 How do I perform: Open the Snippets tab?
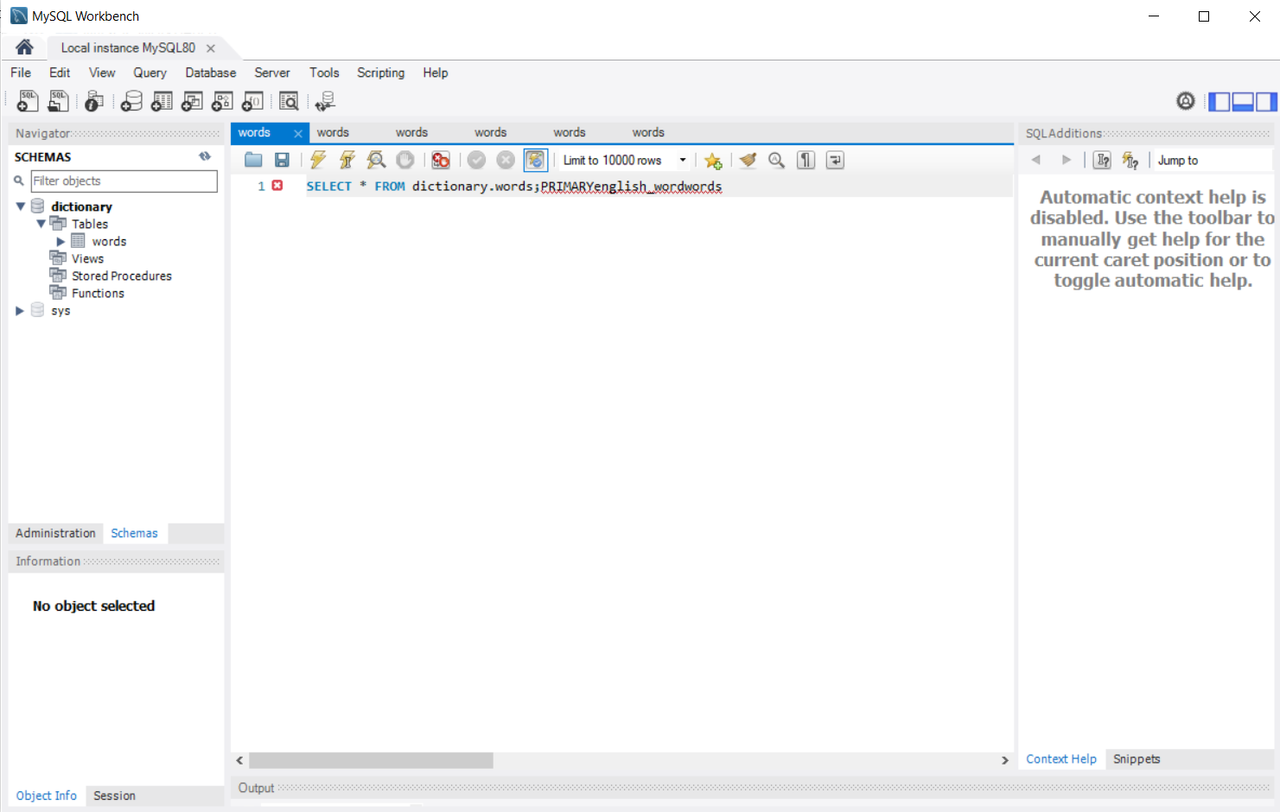[1137, 759]
